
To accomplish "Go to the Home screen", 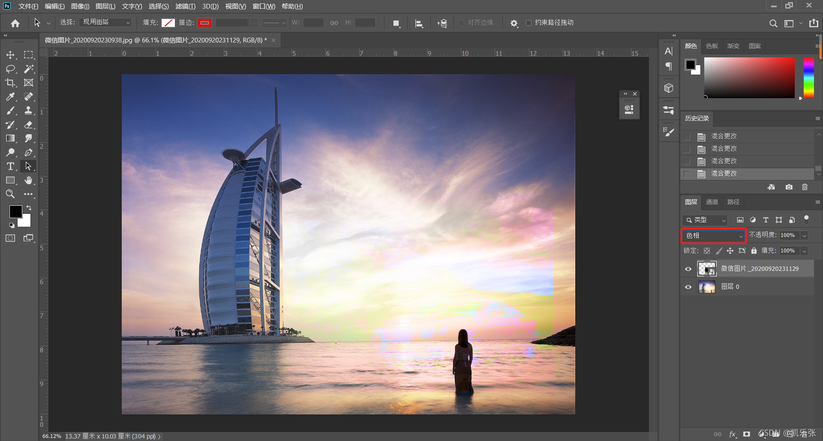I will 15,23.
